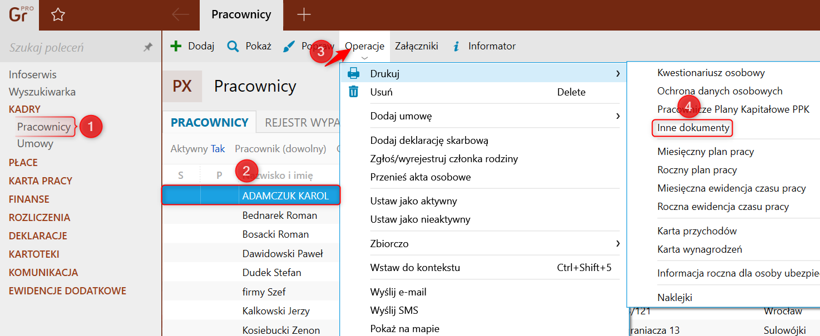Select the Bednarek Roman employee row
Screen dimensions: 820x336
[x=279, y=215]
